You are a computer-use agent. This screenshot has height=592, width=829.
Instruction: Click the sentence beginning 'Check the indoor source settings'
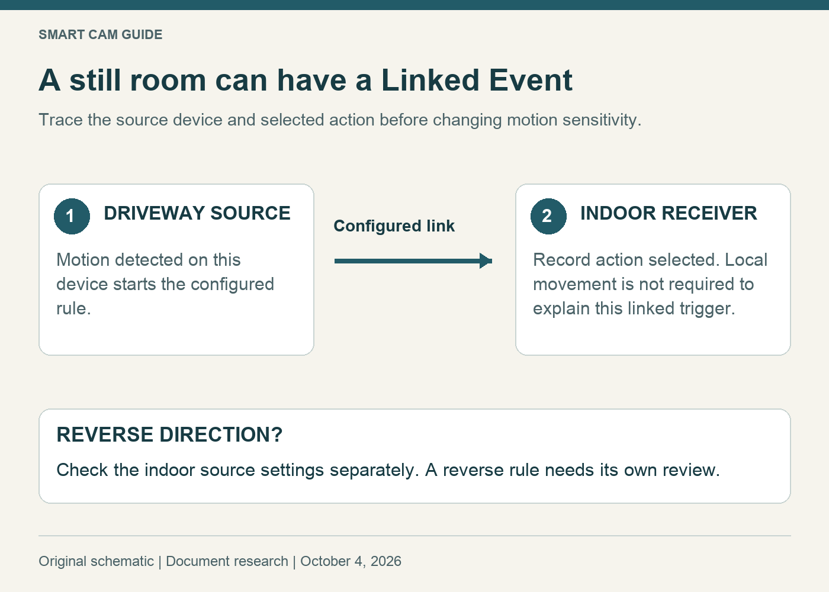pos(388,470)
